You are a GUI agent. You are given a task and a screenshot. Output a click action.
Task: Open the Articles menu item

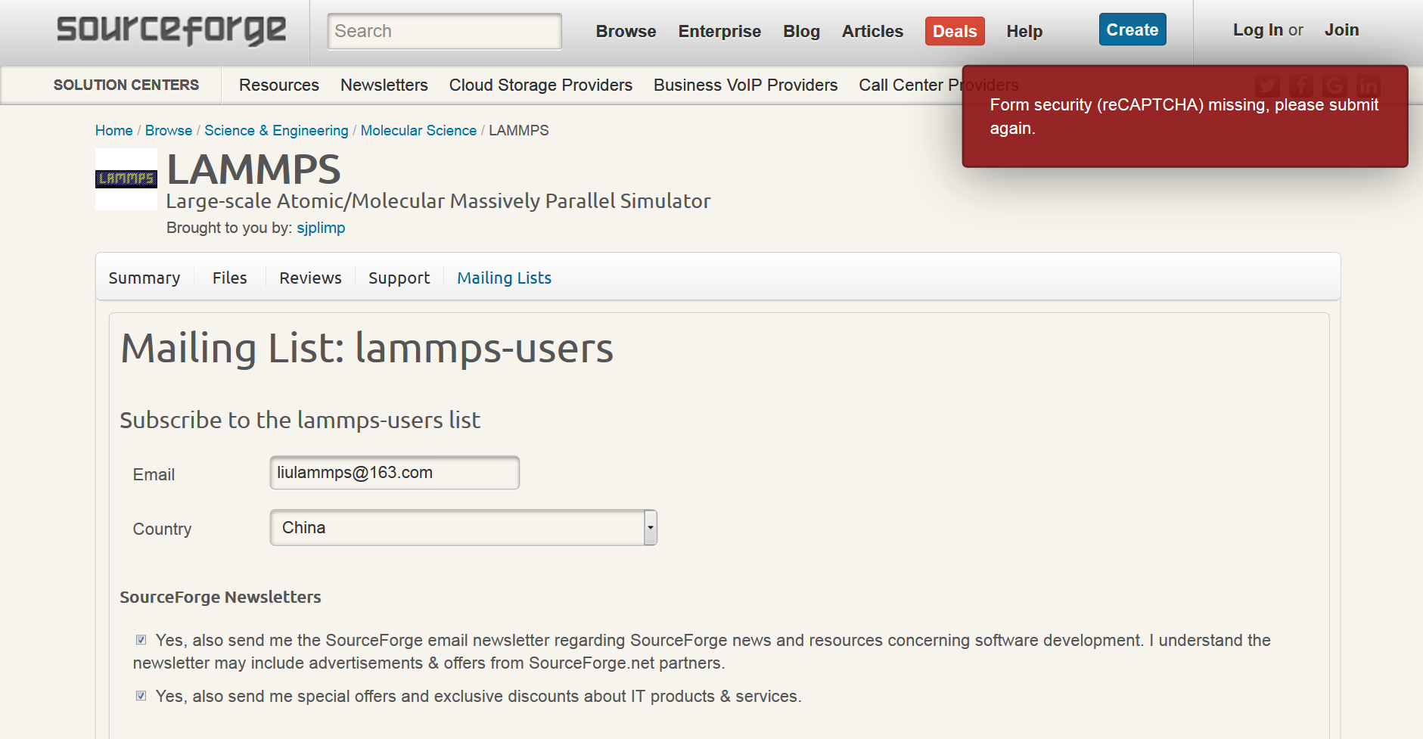coord(872,31)
